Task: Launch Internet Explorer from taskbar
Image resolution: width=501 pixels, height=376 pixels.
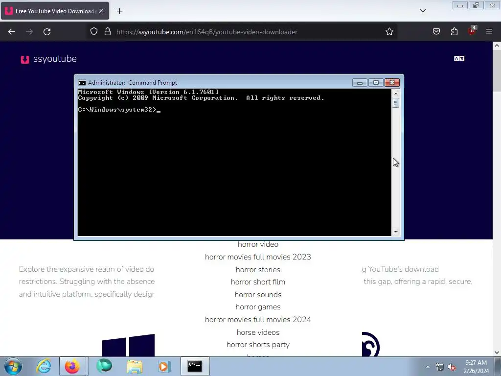Action: pyautogui.click(x=44, y=366)
